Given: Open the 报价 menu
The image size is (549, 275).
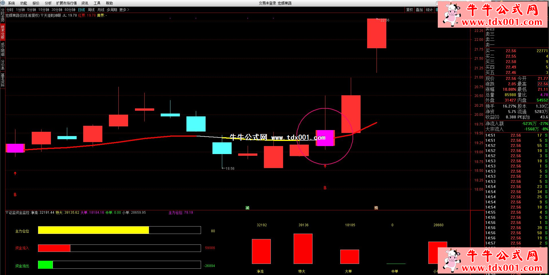Looking at the screenshot, I should tap(36, 3).
